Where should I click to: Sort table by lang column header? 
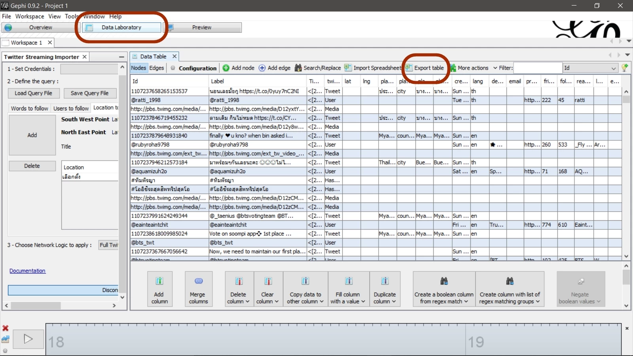(x=479, y=81)
